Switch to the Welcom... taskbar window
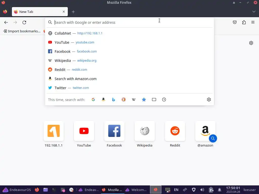The height and width of the screenshot is (194, 259). pyautogui.click(x=136, y=190)
